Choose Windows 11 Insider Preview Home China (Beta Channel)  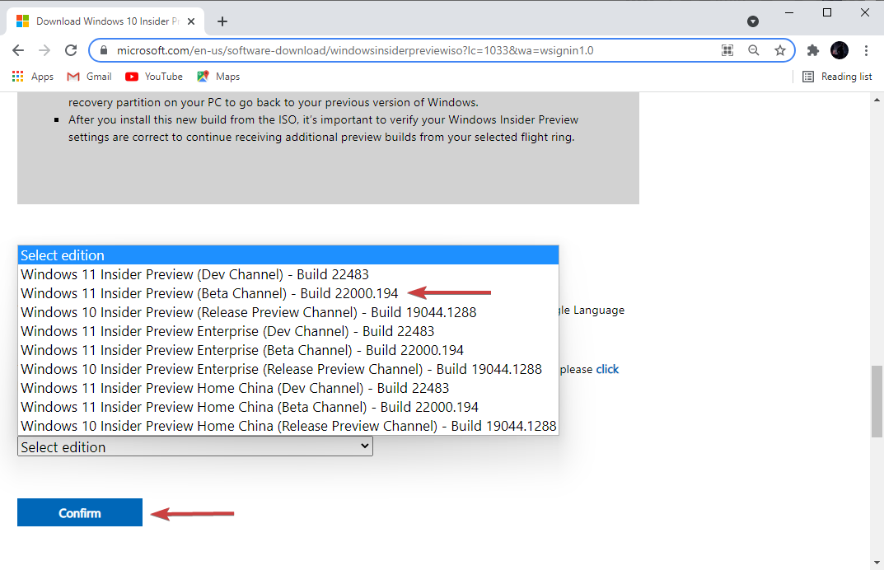coord(288,407)
